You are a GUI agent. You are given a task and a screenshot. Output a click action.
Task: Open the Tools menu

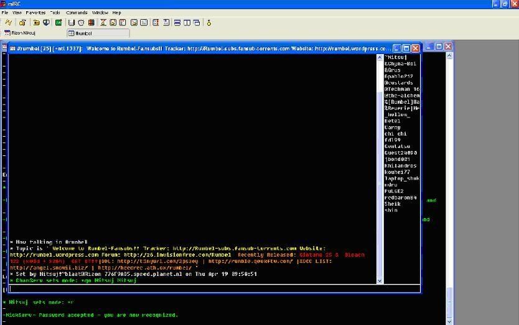(x=55, y=12)
